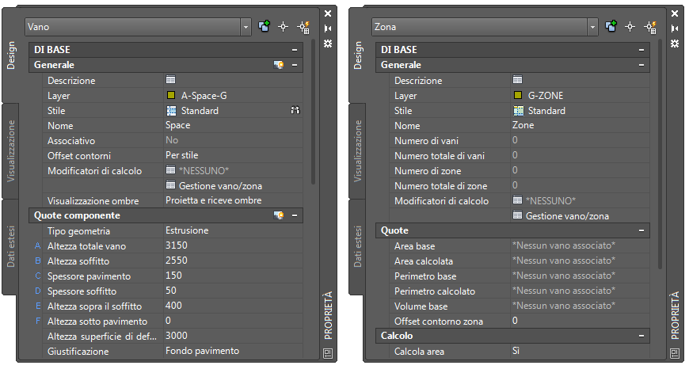Screen dimensions: 689x369
Task: Click the G-ZONE layer color swatch
Action: [517, 96]
